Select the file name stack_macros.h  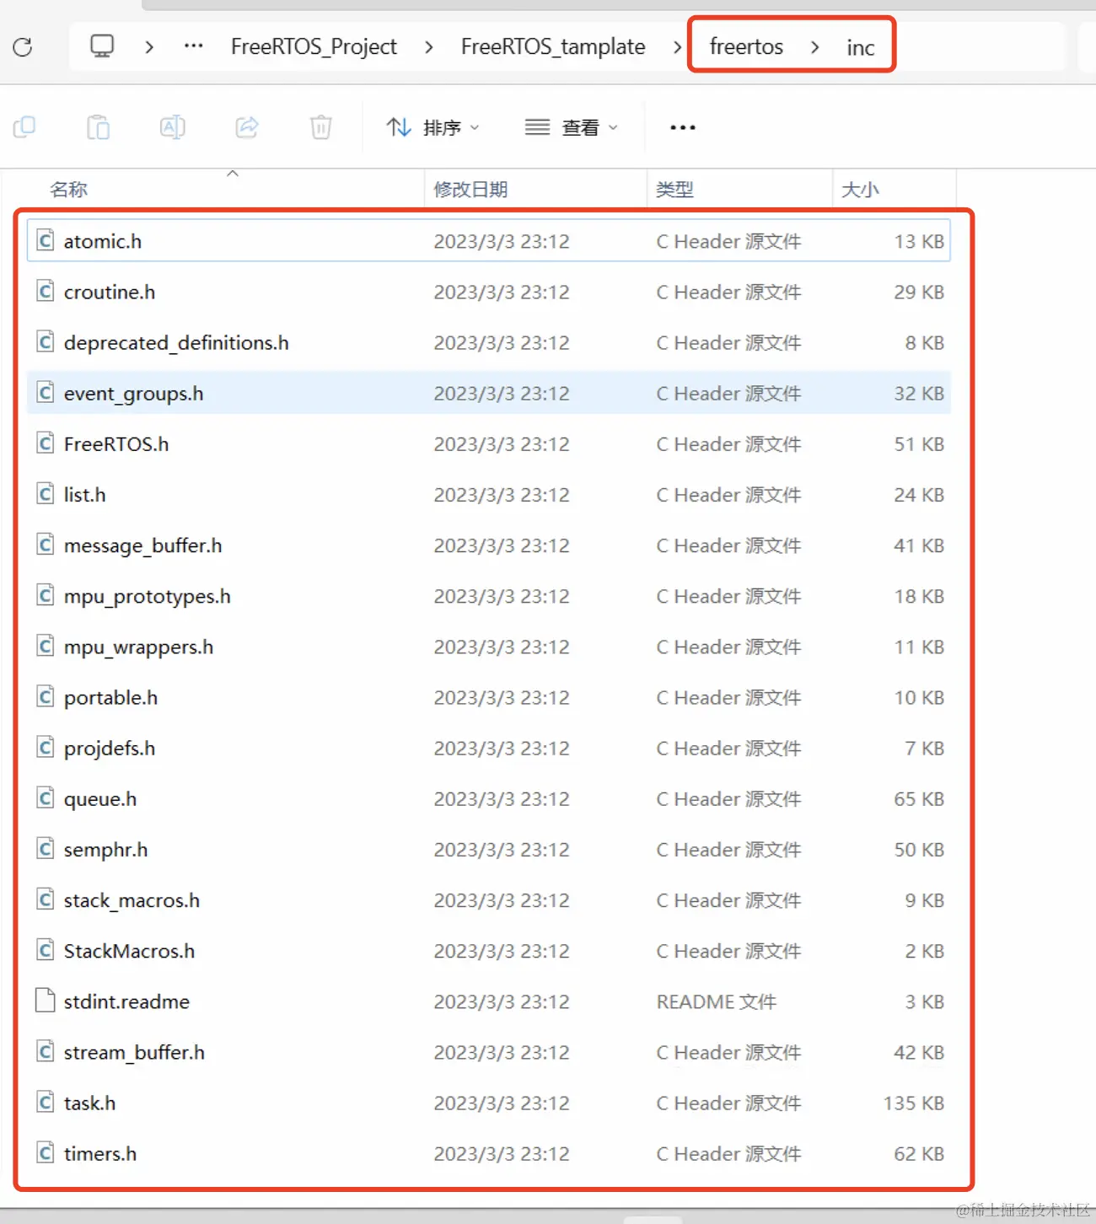[x=132, y=900]
